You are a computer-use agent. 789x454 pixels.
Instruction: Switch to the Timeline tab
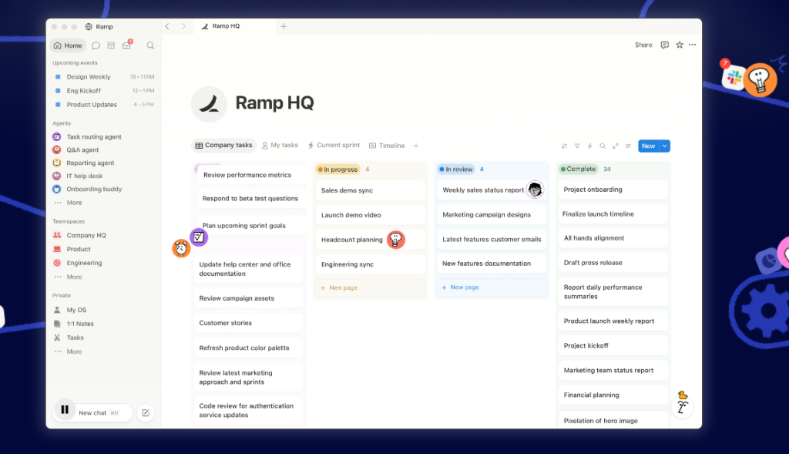coord(387,146)
